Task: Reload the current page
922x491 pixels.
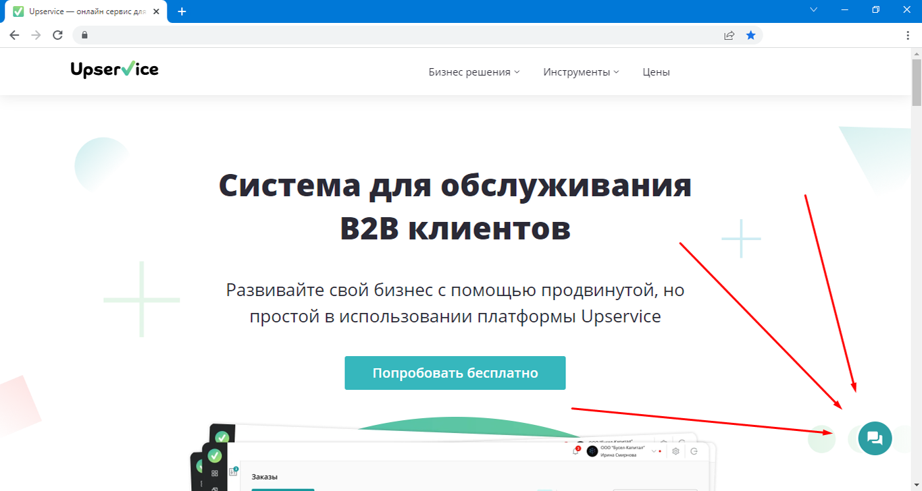Action: (57, 35)
